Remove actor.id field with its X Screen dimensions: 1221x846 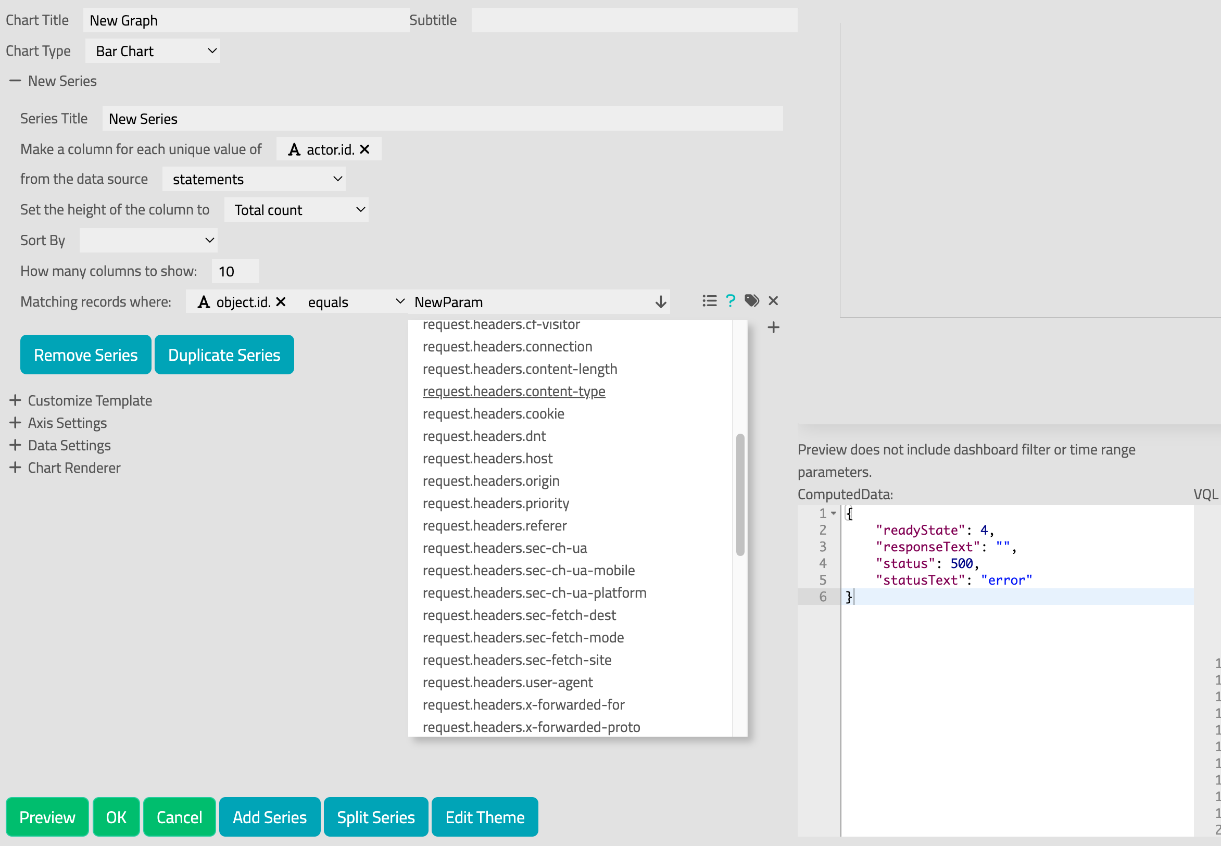coord(365,149)
